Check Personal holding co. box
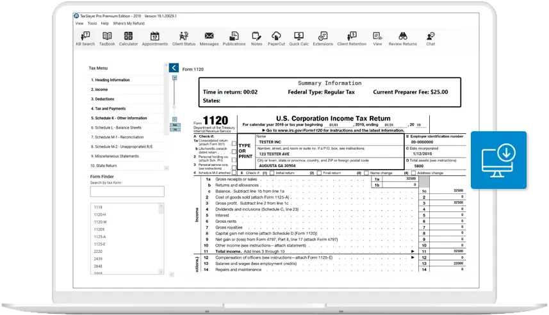 pyautogui.click(x=234, y=159)
